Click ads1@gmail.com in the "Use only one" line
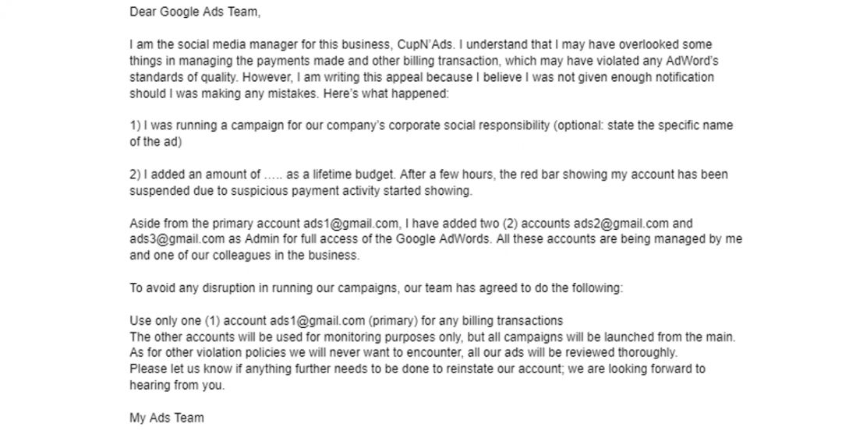Viewport: 842px width, 434px height. coord(317,321)
